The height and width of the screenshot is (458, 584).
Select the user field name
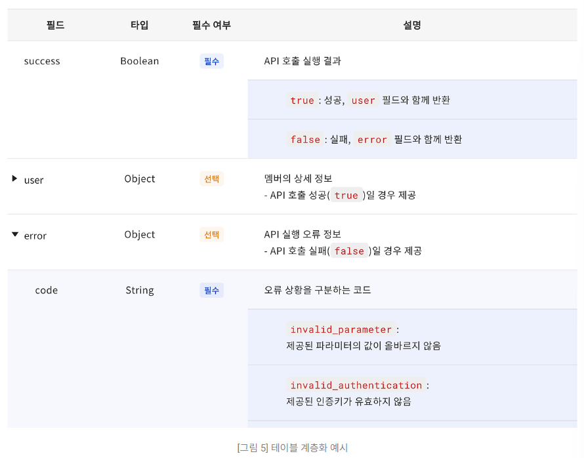coord(33,179)
